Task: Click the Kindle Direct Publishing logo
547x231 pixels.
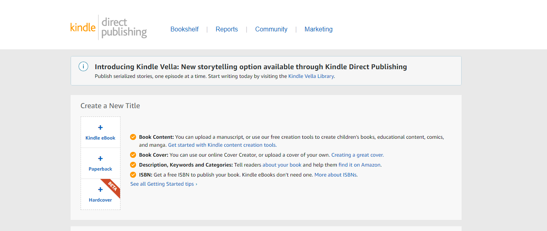Action: pyautogui.click(x=108, y=27)
